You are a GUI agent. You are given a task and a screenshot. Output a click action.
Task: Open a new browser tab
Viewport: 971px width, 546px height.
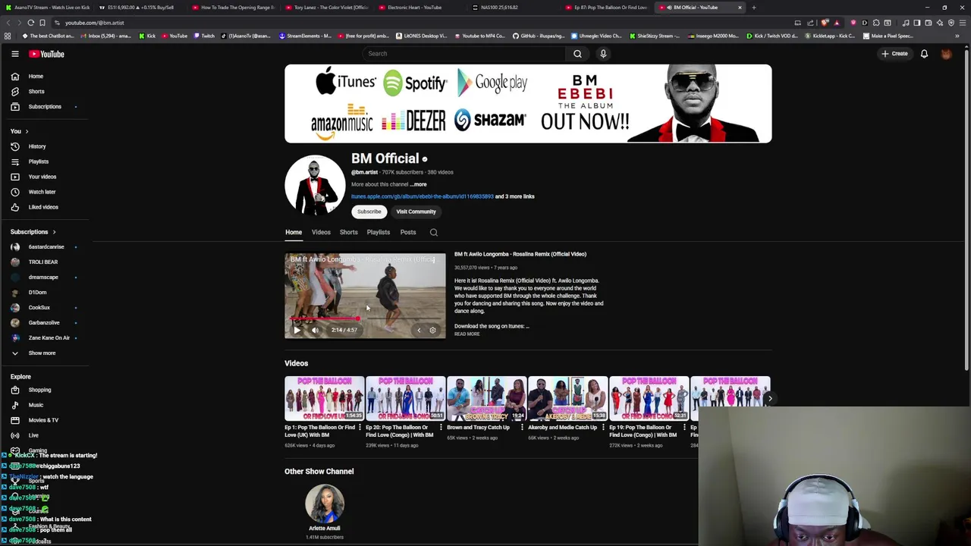pyautogui.click(x=753, y=8)
